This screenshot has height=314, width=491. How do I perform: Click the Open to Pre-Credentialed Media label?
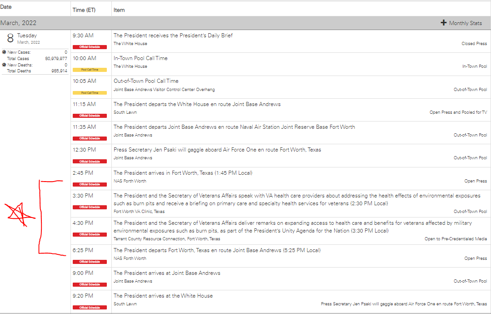(x=456, y=238)
